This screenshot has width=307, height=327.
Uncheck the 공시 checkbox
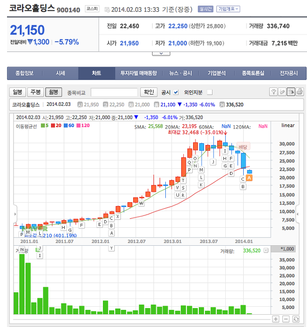click(176, 92)
